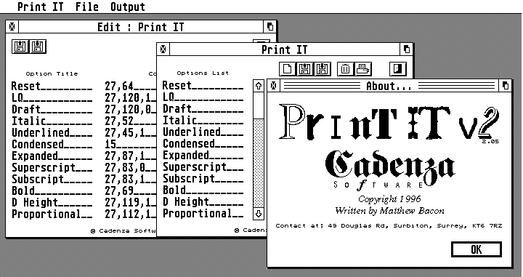Select LQ in the Print IT Options List
523x277 pixels.
point(203,97)
